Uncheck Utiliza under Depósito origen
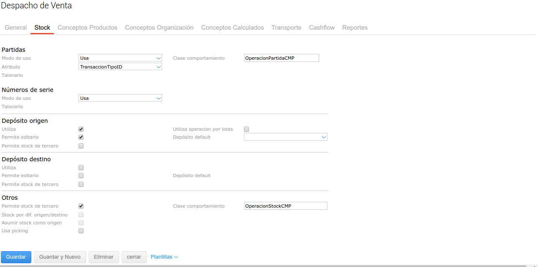This screenshot has width=538, height=267. coord(81,129)
